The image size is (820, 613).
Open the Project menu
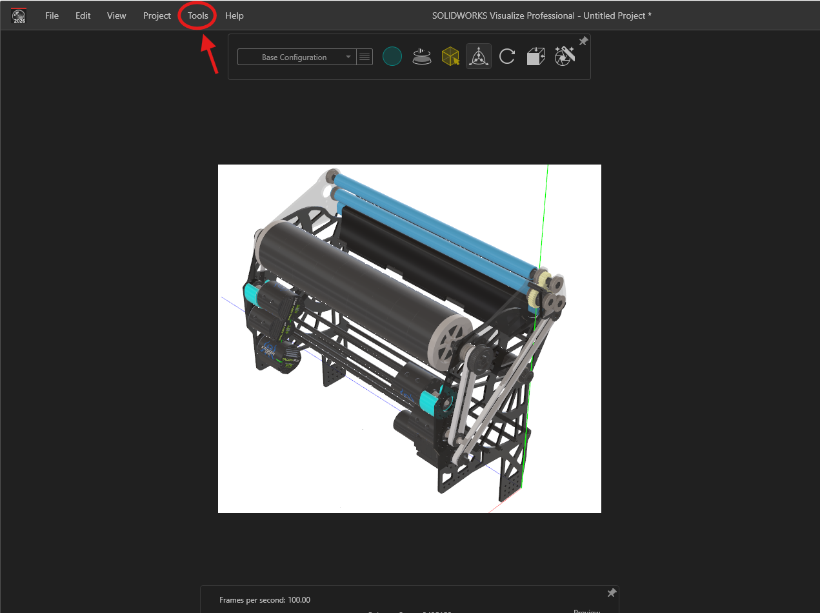click(x=157, y=15)
